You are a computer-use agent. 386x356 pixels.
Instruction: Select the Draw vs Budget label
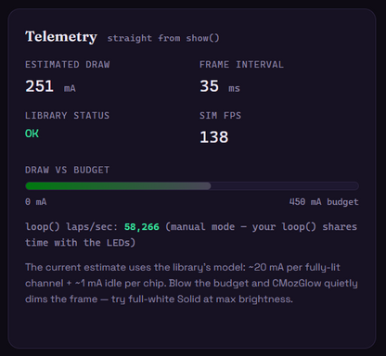pos(67,170)
